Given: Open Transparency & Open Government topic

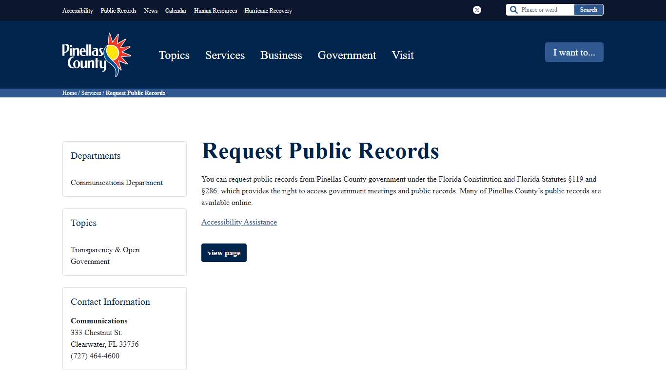Looking at the screenshot, I should tap(105, 255).
